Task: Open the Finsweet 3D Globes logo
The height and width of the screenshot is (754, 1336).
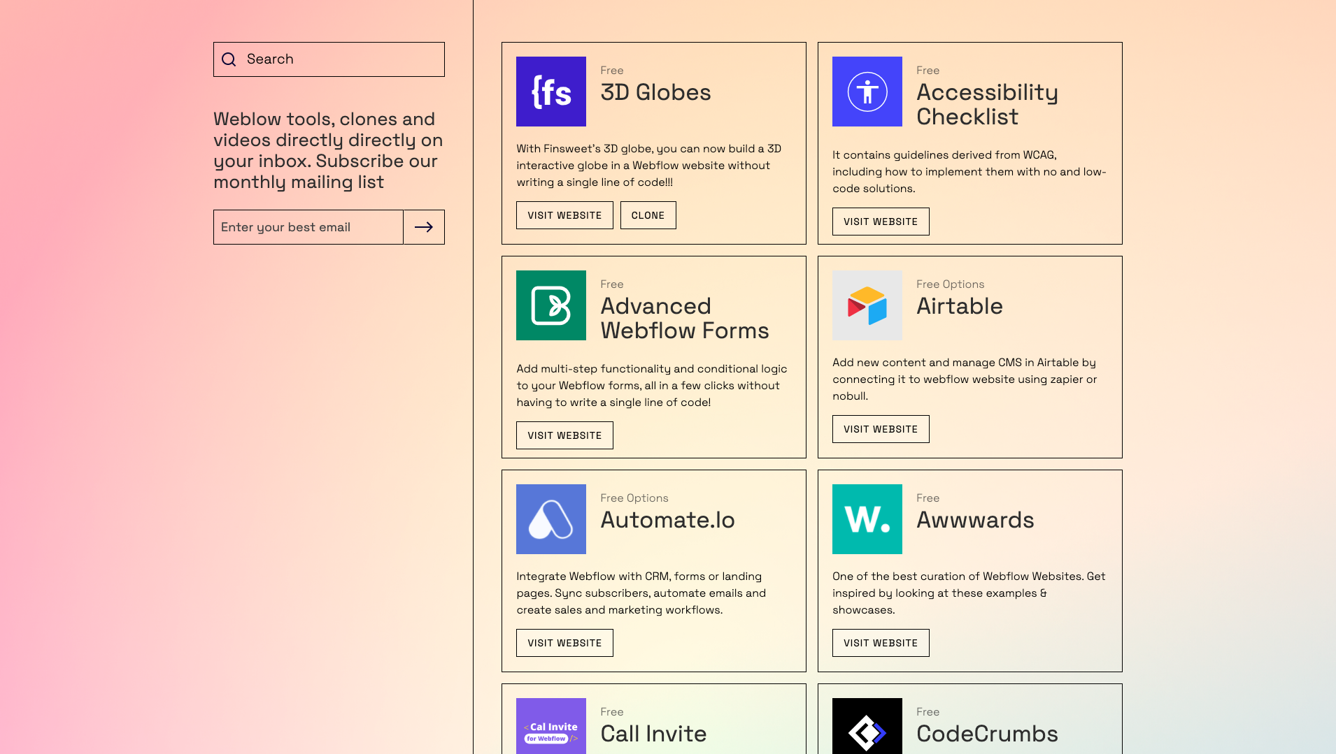Action: [551, 92]
